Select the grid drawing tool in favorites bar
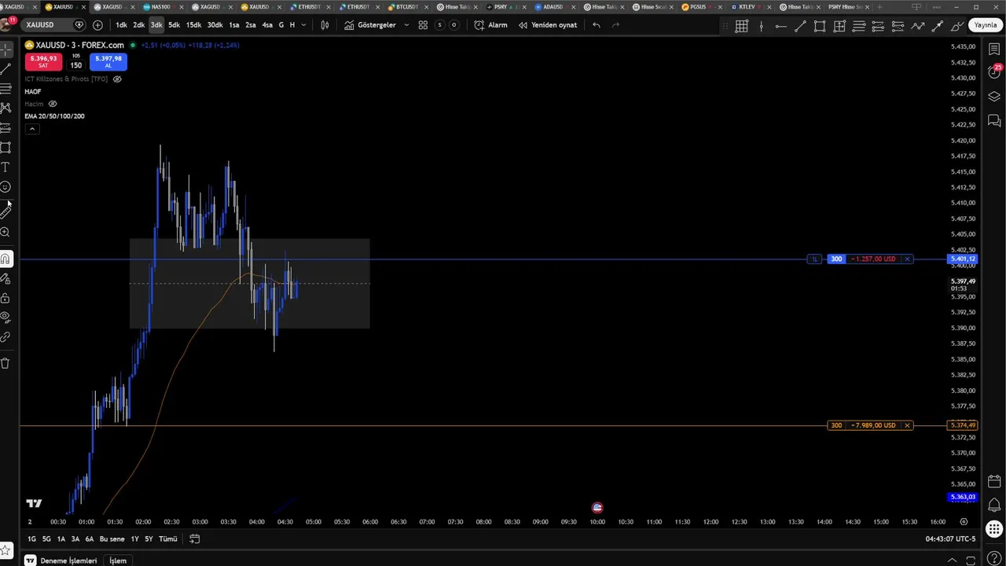 coord(741,26)
